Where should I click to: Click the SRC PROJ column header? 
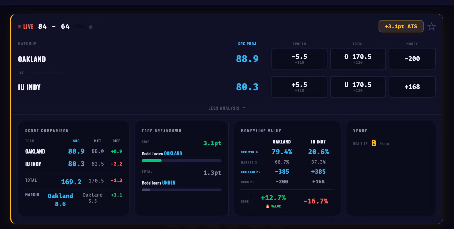(x=247, y=44)
